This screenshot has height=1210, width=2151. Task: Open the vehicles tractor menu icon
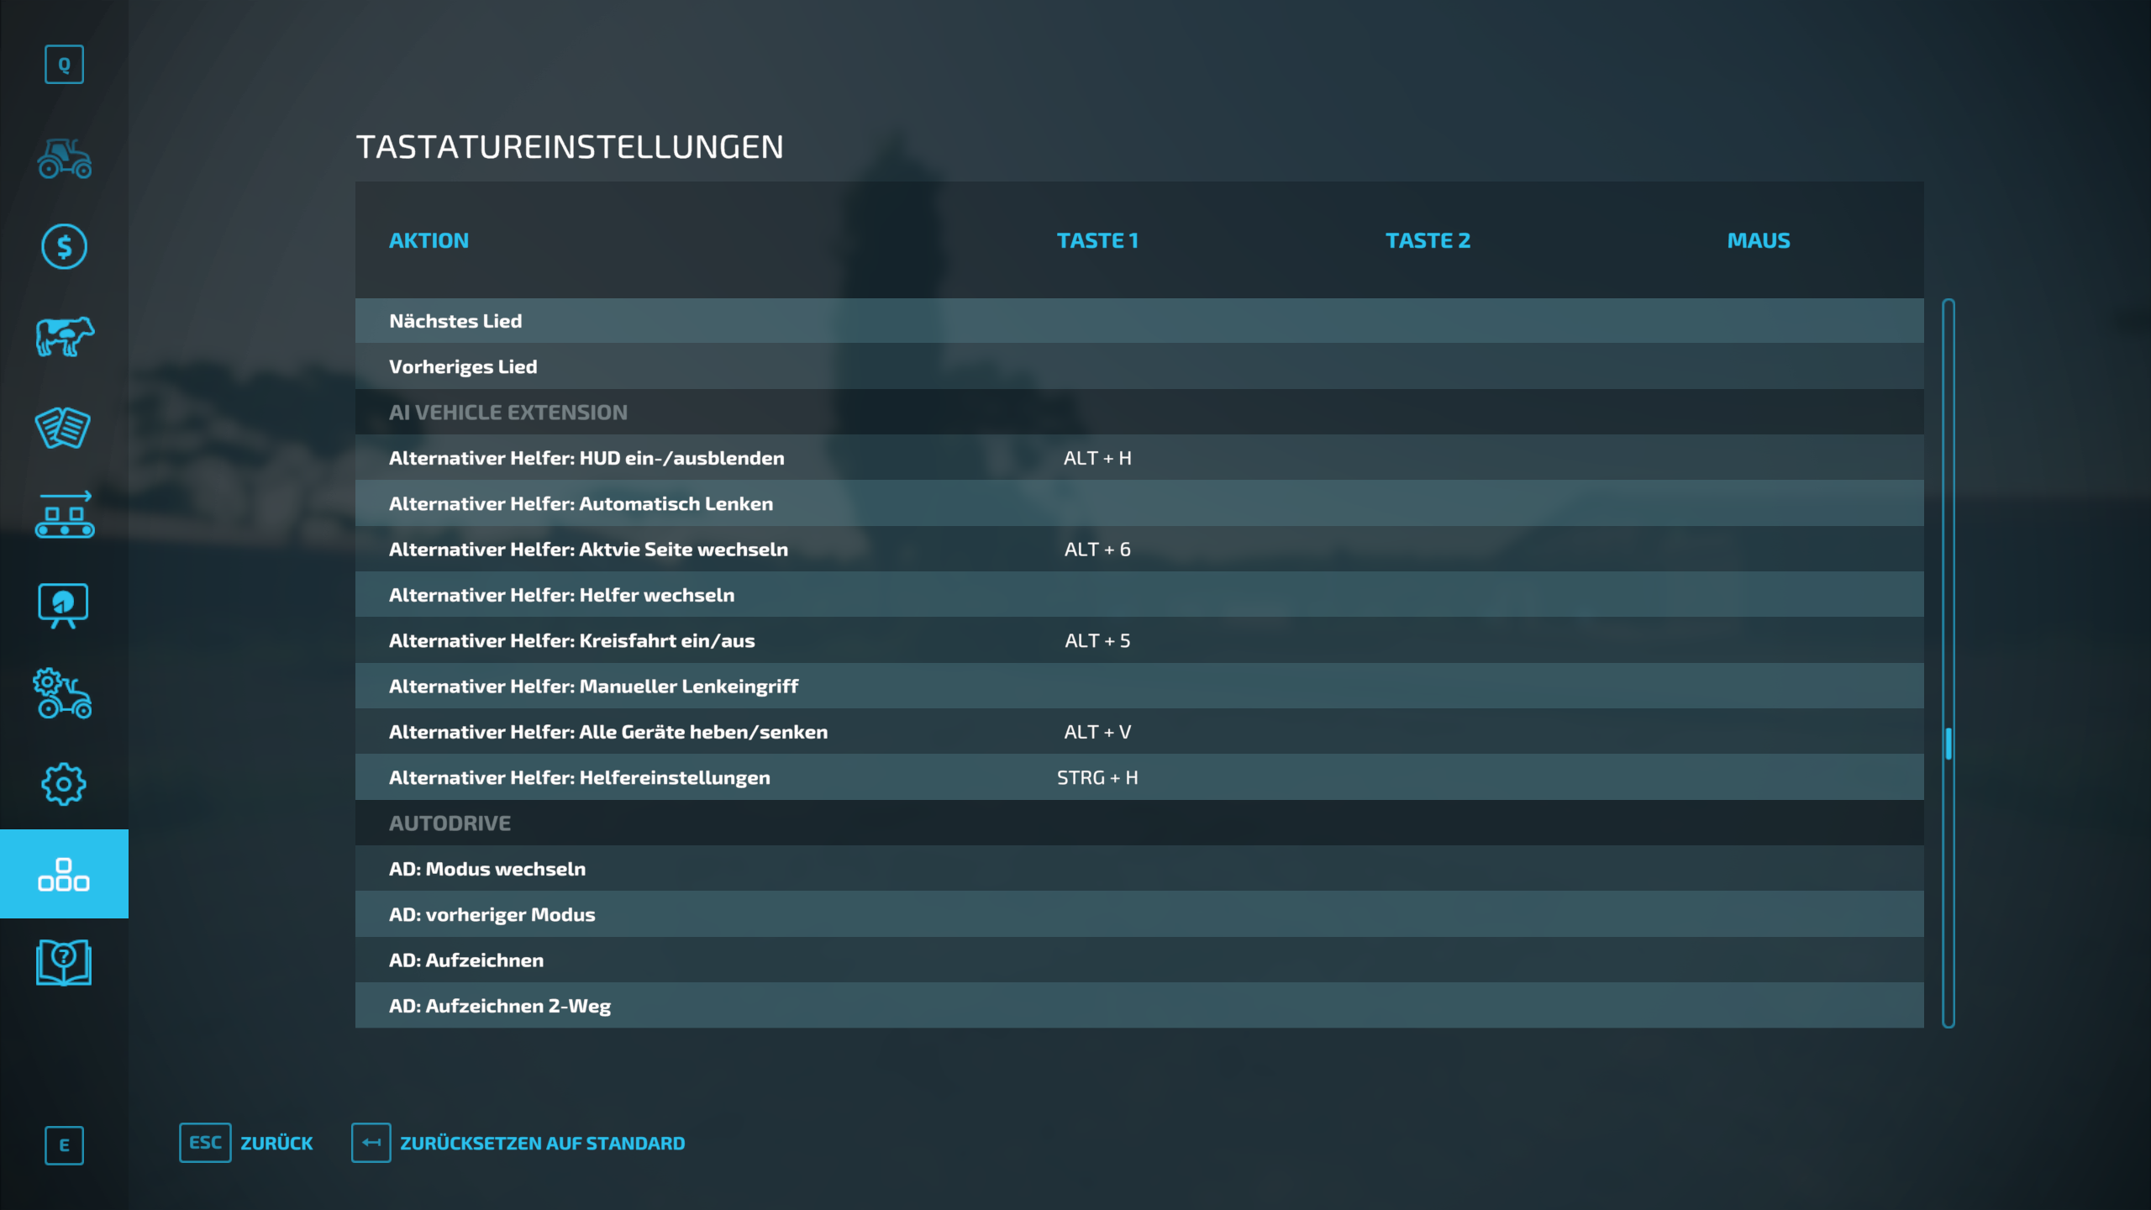click(64, 158)
